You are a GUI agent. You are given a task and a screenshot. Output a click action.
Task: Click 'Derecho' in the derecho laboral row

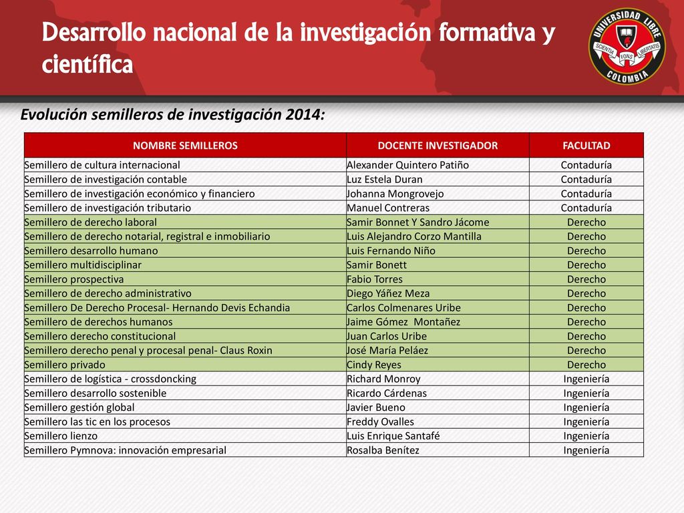[x=586, y=222]
